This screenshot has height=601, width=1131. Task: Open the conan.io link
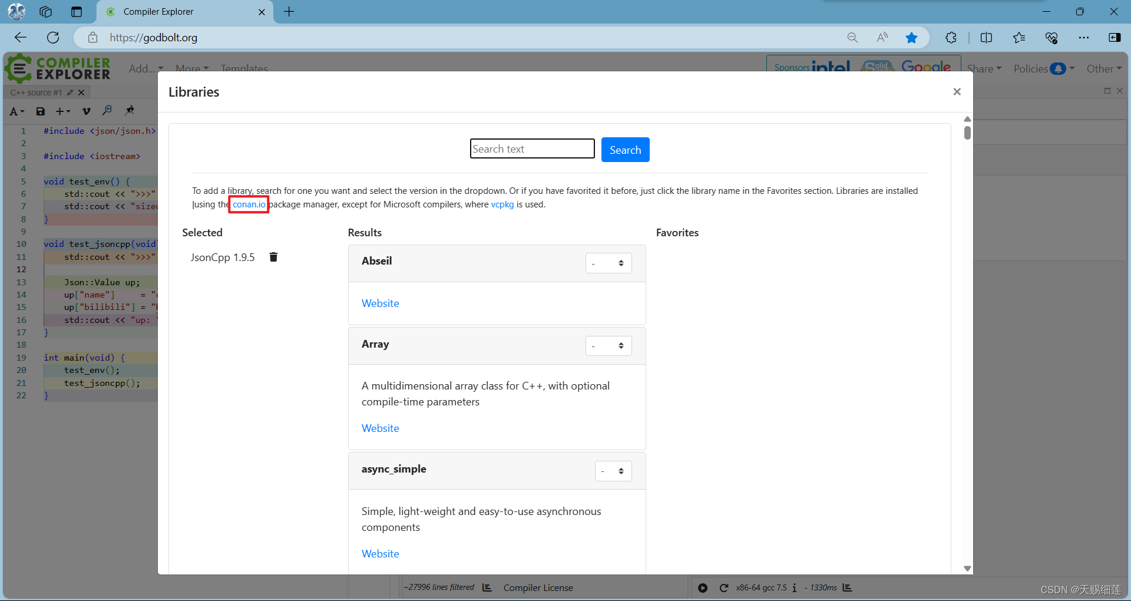click(249, 204)
